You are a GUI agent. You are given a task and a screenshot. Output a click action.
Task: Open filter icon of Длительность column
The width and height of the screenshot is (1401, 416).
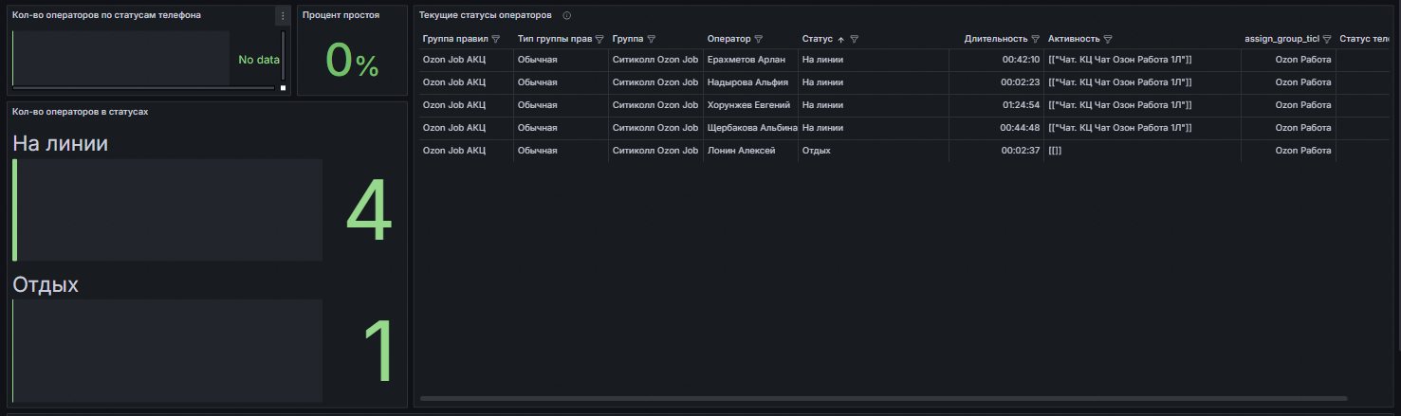1035,39
